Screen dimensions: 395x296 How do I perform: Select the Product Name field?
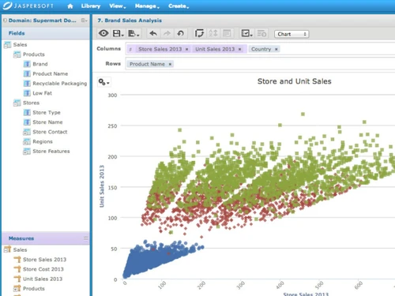51,73
